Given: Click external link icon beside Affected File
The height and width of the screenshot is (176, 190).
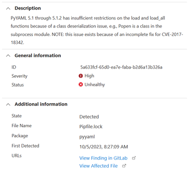Looking at the screenshot, I should point(124,166).
